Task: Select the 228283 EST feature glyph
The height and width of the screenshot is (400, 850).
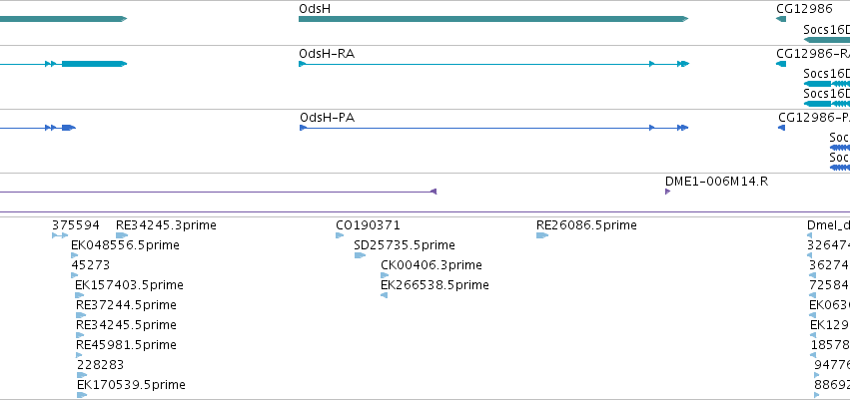Action: 82,375
